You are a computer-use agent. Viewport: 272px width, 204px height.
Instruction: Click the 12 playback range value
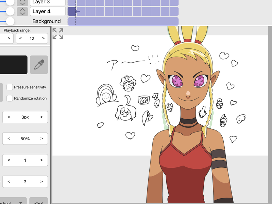pos(32,38)
